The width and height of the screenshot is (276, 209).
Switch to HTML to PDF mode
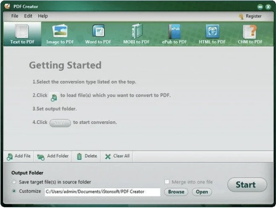pos(212,34)
